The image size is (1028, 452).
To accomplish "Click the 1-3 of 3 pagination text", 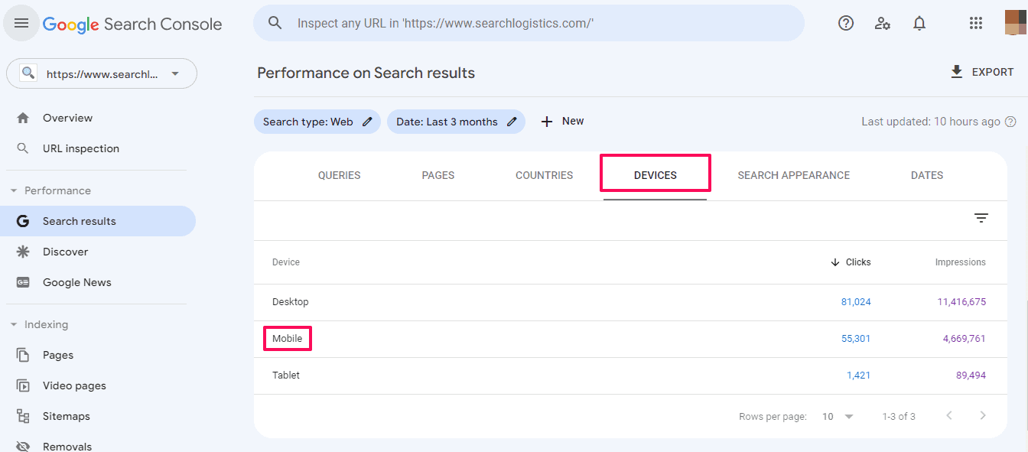I will pos(899,417).
